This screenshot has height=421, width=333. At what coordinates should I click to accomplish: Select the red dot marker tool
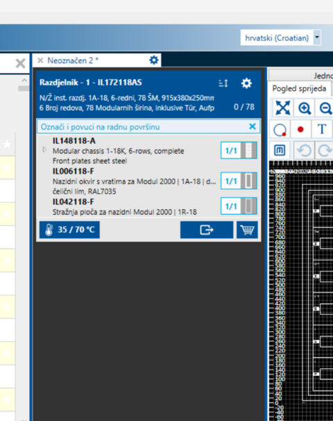300,129
